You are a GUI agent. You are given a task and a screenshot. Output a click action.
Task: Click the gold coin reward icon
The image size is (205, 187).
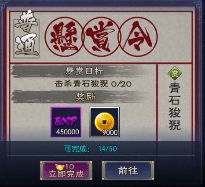104,122
